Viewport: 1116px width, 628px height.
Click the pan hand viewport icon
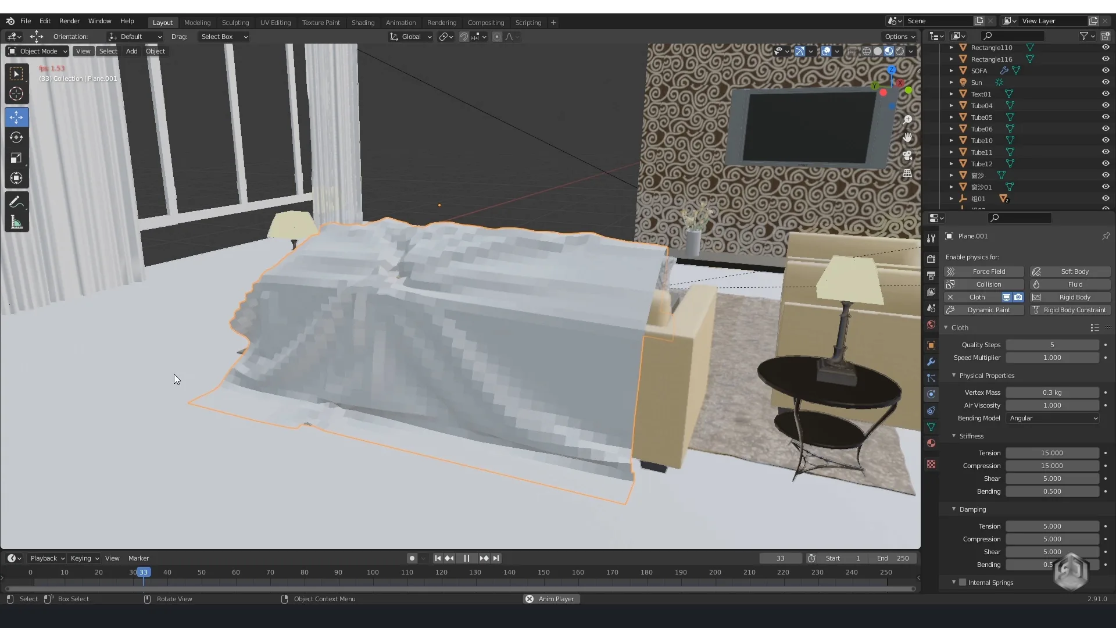pyautogui.click(x=907, y=138)
